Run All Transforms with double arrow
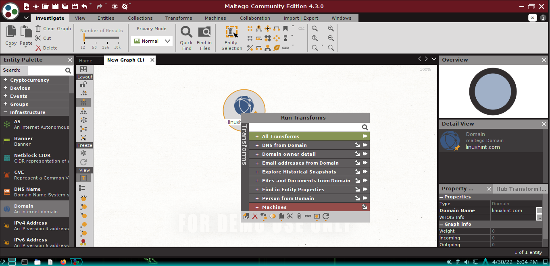Screen dimensions: 550x266 pyautogui.click(x=365, y=136)
